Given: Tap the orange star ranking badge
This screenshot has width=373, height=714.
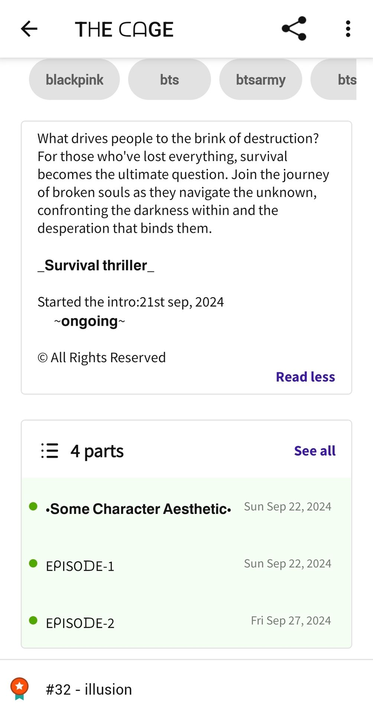Looking at the screenshot, I should [19, 689].
